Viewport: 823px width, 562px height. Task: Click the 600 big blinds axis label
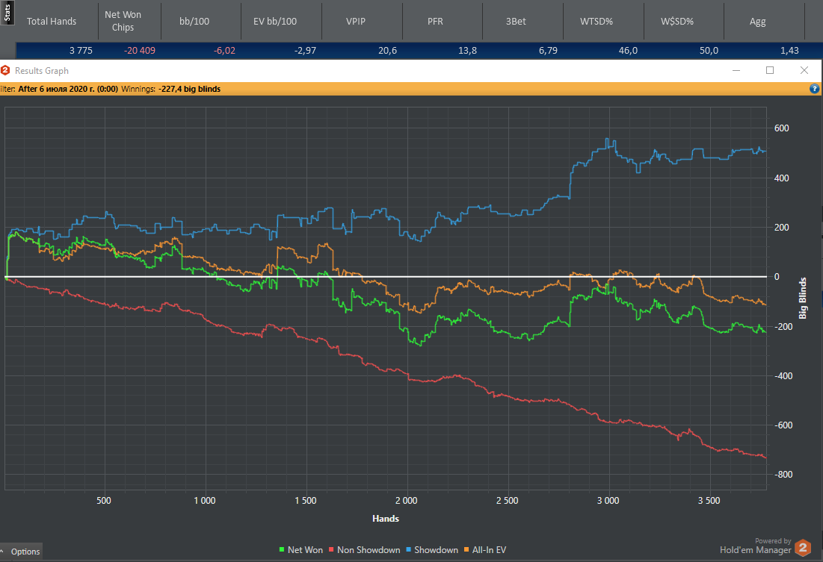pyautogui.click(x=782, y=128)
